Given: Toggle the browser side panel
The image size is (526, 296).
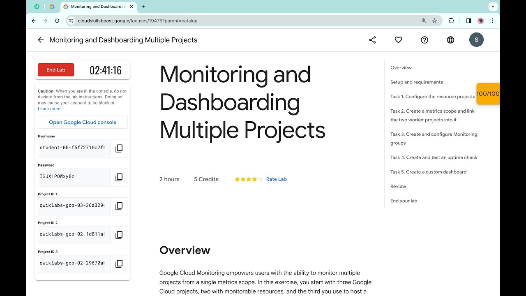Looking at the screenshot, I should click(x=468, y=21).
